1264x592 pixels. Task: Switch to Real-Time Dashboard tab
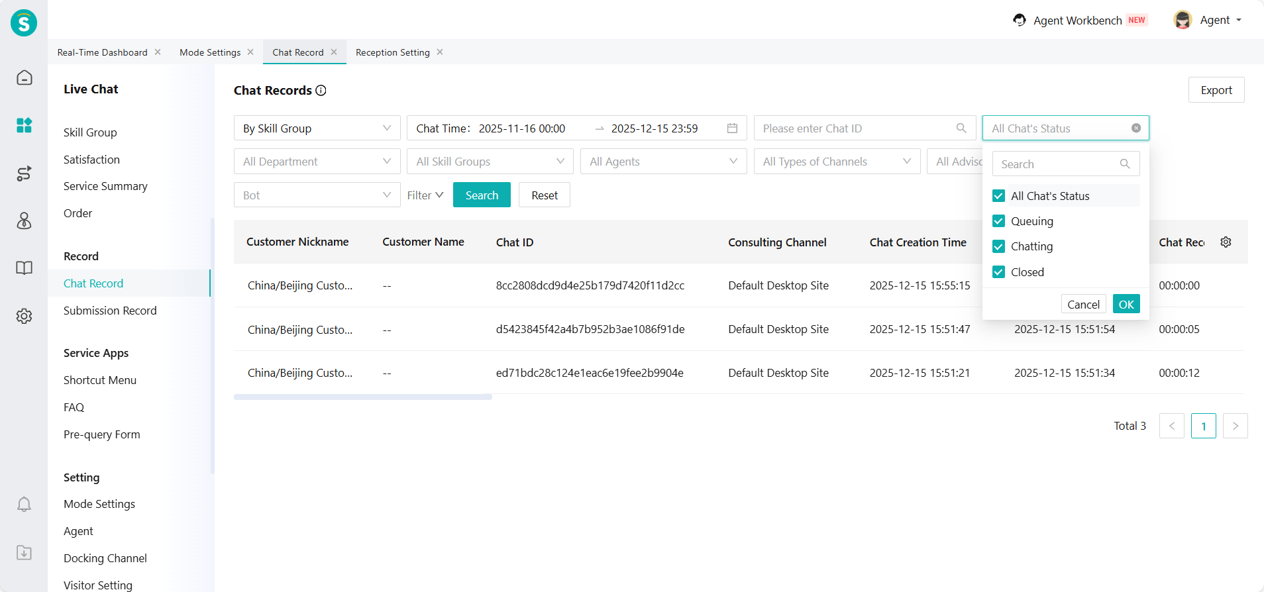102,52
